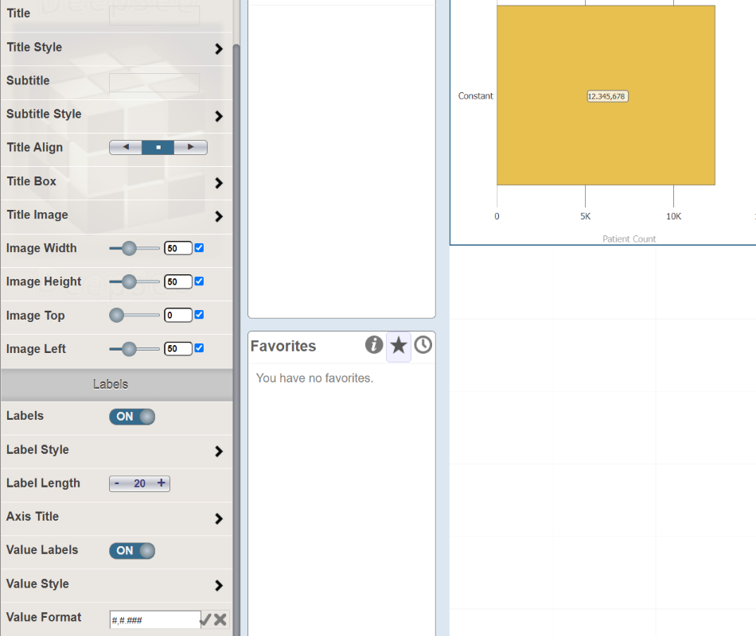Apply Value Format with checkmark icon

pos(205,619)
